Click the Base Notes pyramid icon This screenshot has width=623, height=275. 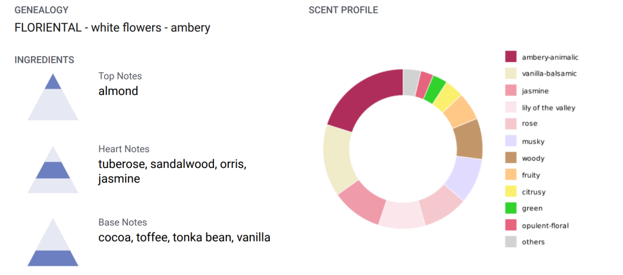tap(53, 243)
